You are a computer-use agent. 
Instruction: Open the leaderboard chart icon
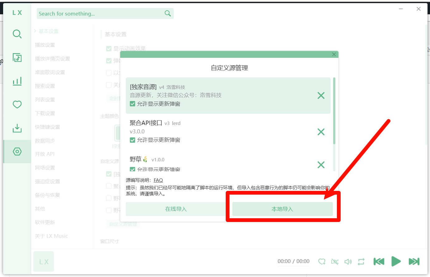[17, 81]
